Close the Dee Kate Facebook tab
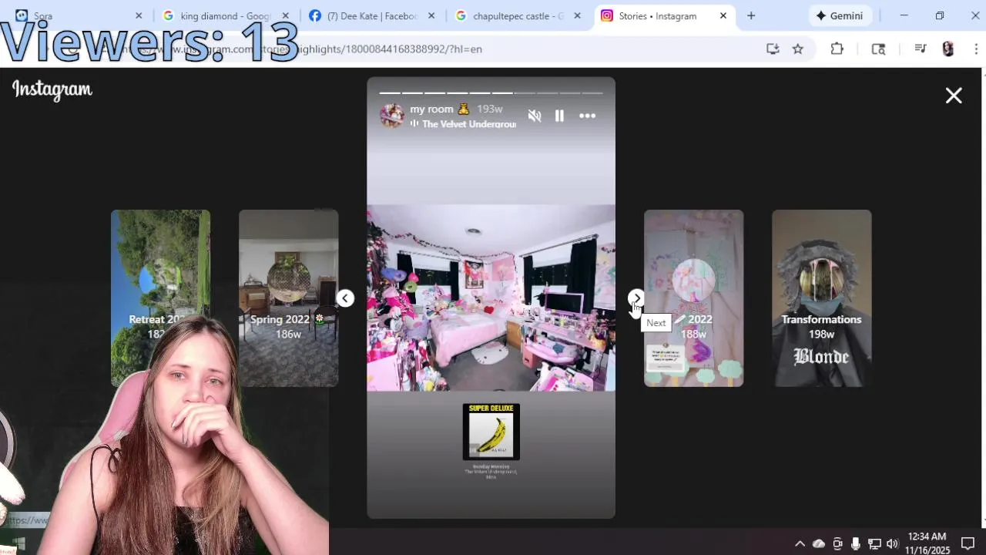The height and width of the screenshot is (555, 986). [431, 15]
